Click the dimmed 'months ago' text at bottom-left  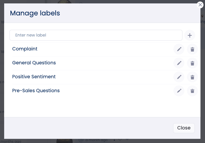tap(11, 141)
